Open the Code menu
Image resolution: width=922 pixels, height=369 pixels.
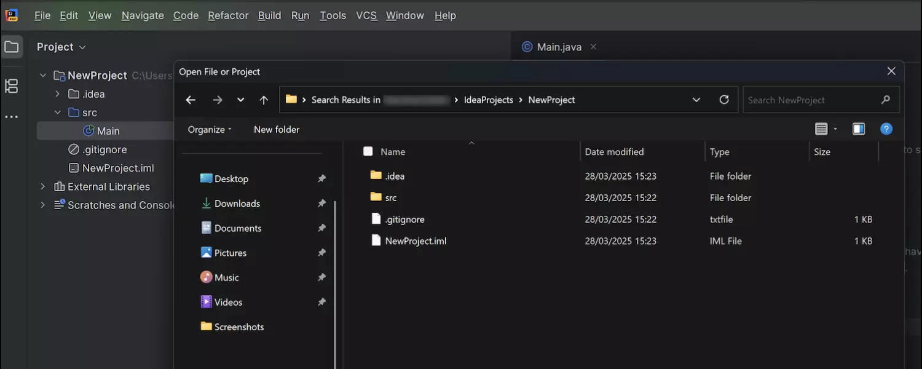186,15
